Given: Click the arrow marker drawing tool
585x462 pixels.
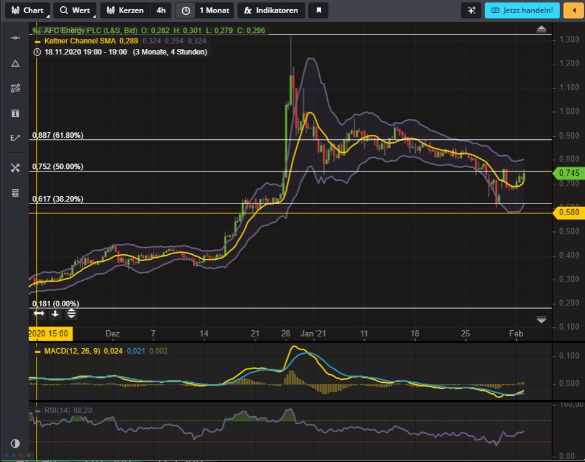Looking at the screenshot, I should (x=15, y=138).
